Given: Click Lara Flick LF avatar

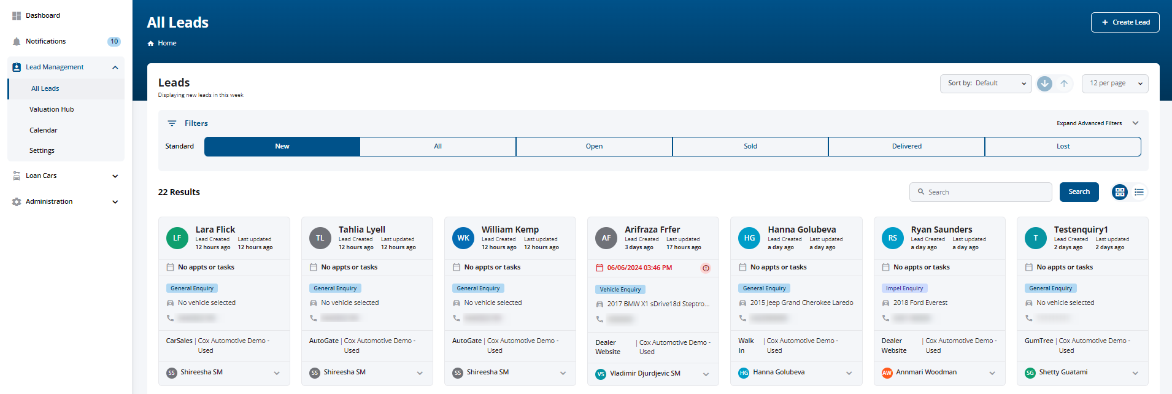Looking at the screenshot, I should coord(177,238).
